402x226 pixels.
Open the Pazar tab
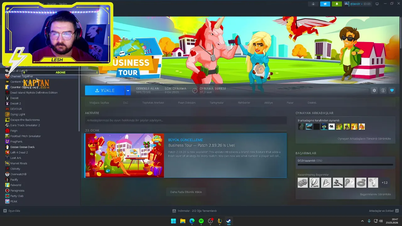coord(290,103)
